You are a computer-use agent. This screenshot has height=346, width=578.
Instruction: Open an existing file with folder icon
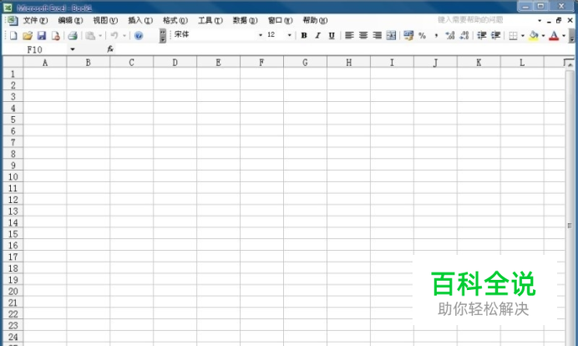(28, 35)
